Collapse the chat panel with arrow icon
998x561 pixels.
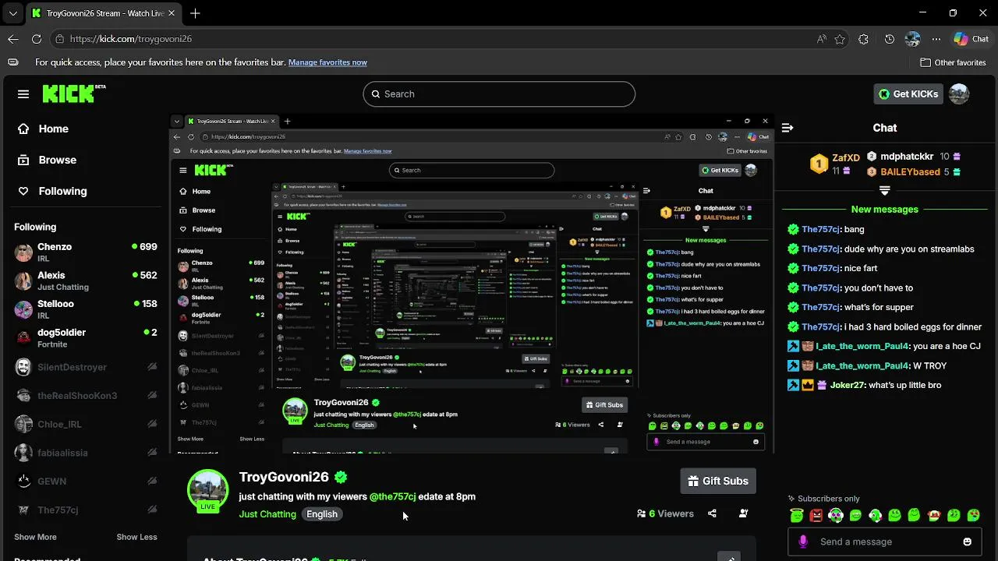787,128
